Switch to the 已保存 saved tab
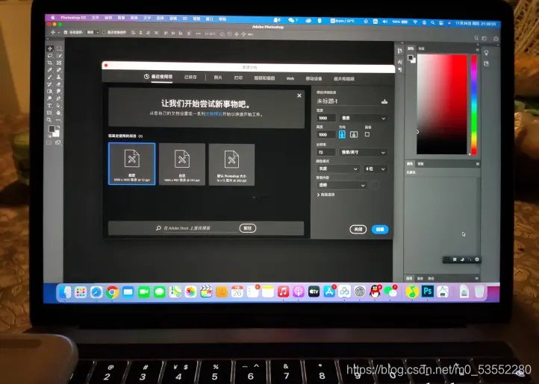This screenshot has width=539, height=384. (x=190, y=78)
